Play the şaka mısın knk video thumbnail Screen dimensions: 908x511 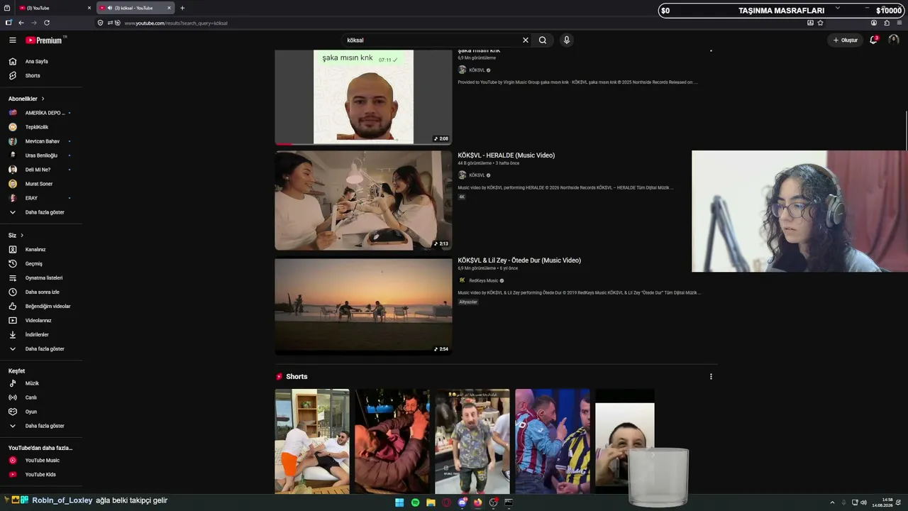363,97
